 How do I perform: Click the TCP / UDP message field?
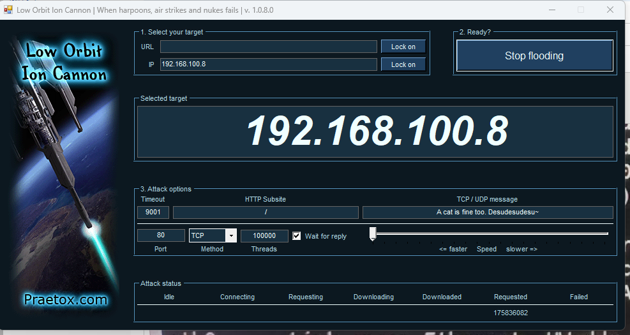tap(488, 212)
